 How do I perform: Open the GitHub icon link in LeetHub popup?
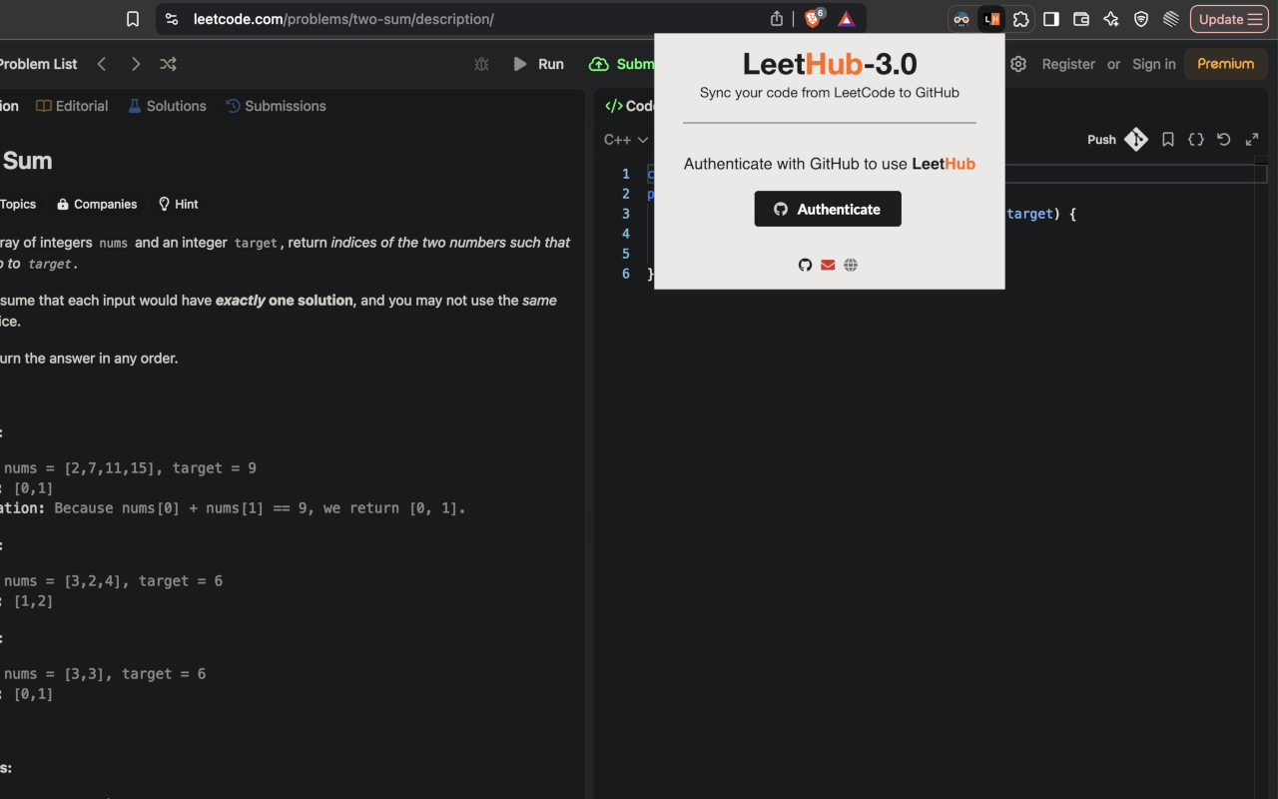(x=805, y=265)
